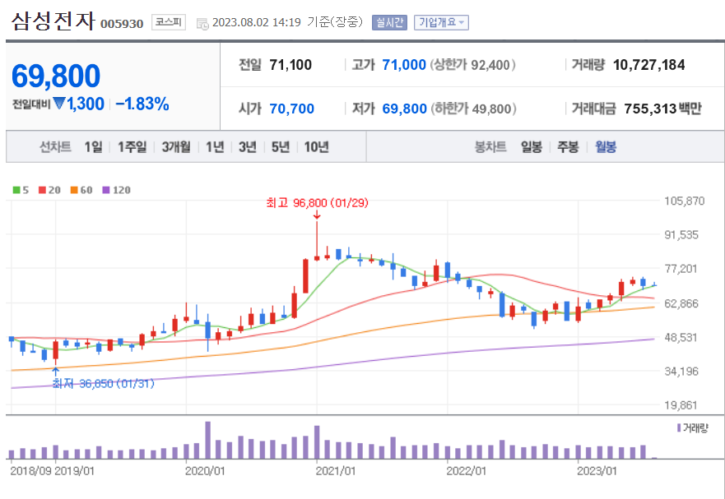725x499 pixels.
Task: Click the 2021/01 date axis label
Action: coord(335,471)
